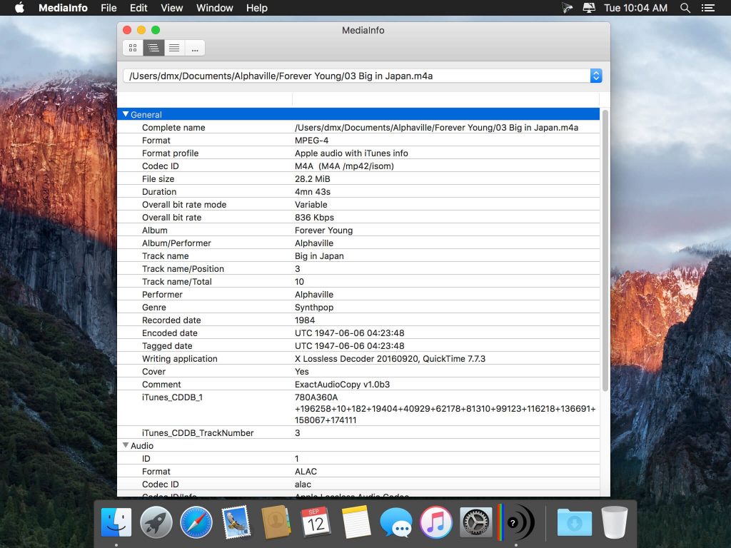Launch iTunes from the Dock

[x=435, y=522]
